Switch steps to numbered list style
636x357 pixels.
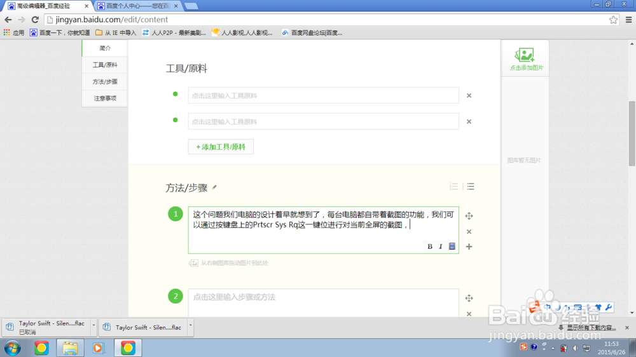click(454, 186)
